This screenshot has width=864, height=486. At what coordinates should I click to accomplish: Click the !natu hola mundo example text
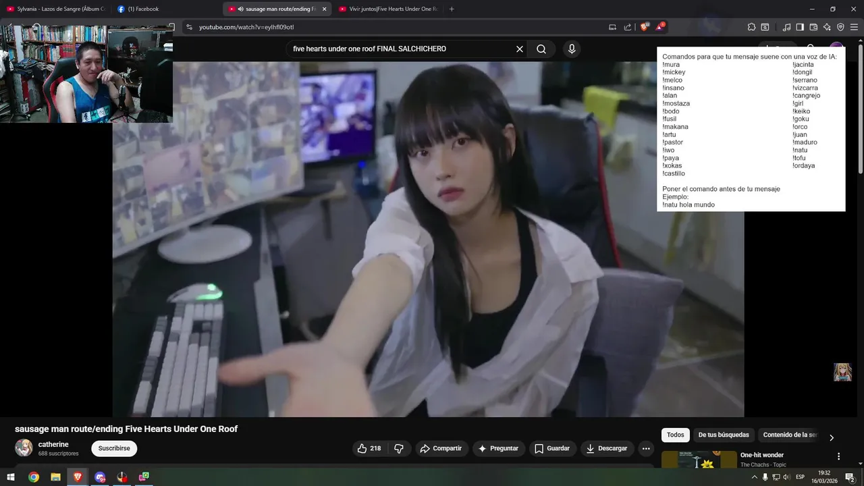(x=688, y=205)
